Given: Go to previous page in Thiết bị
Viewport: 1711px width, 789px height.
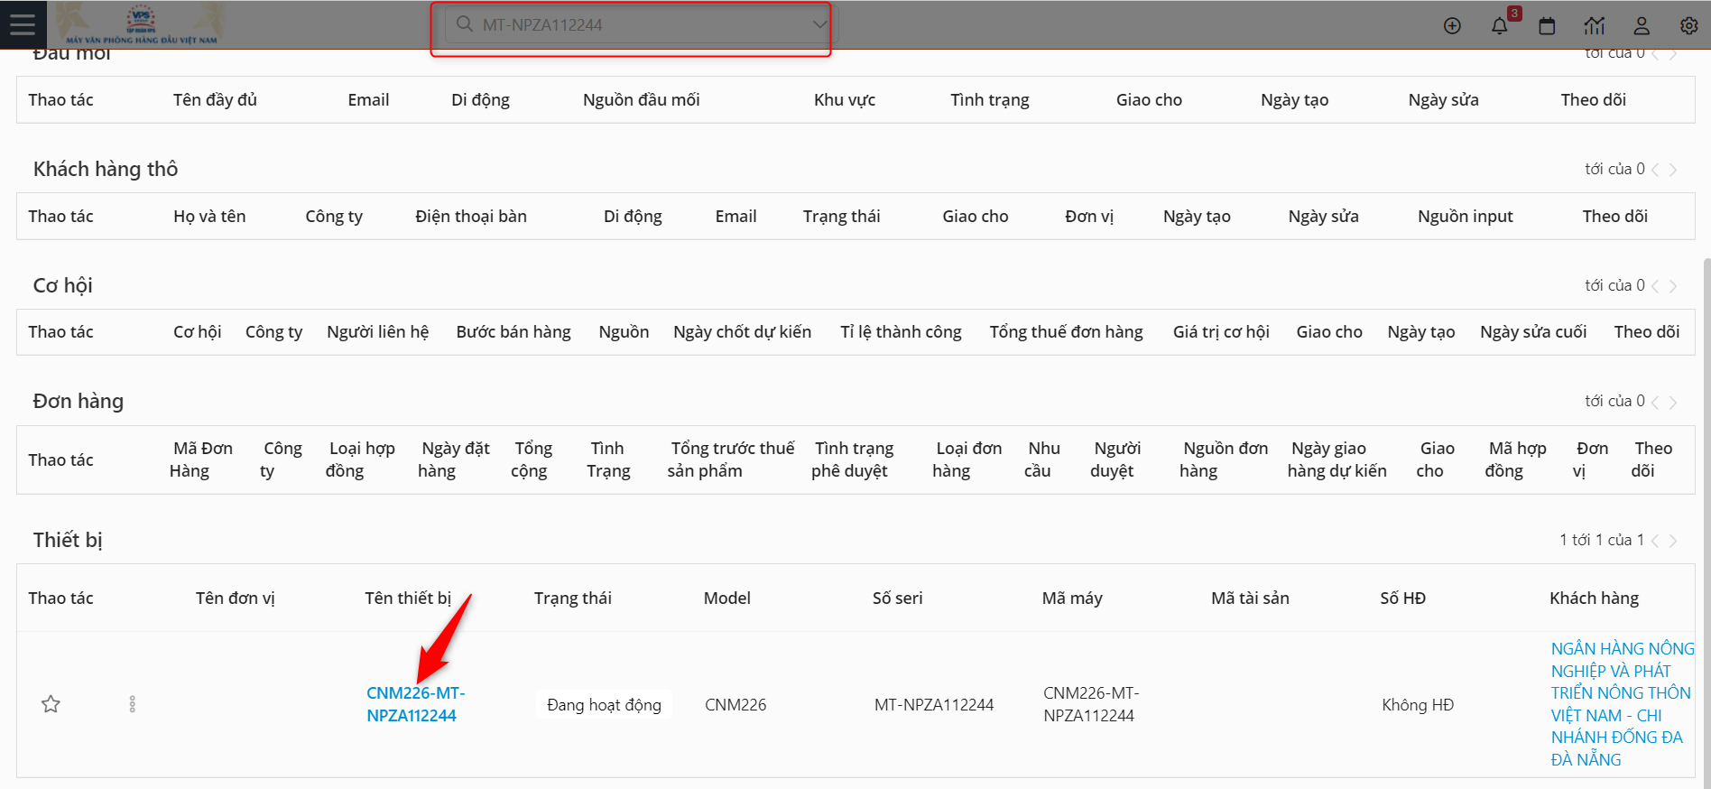Looking at the screenshot, I should point(1655,541).
